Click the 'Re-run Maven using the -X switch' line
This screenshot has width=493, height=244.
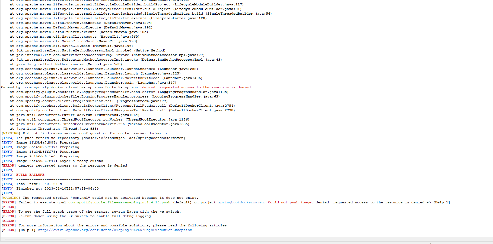(x=77, y=216)
